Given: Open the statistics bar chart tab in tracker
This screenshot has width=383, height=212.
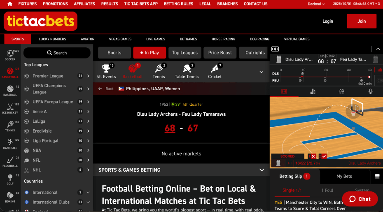Looking at the screenshot, I should (313, 91).
